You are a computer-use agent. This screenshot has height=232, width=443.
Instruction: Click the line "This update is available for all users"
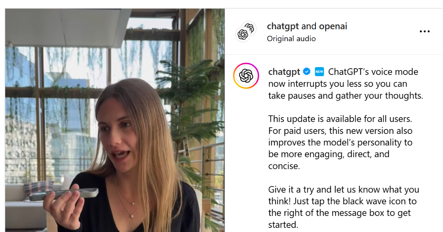click(340, 119)
